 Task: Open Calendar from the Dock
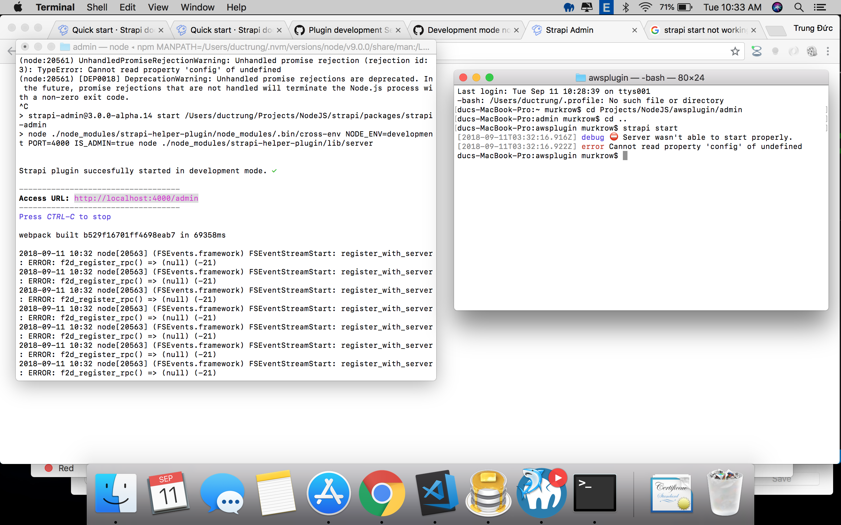(x=169, y=493)
